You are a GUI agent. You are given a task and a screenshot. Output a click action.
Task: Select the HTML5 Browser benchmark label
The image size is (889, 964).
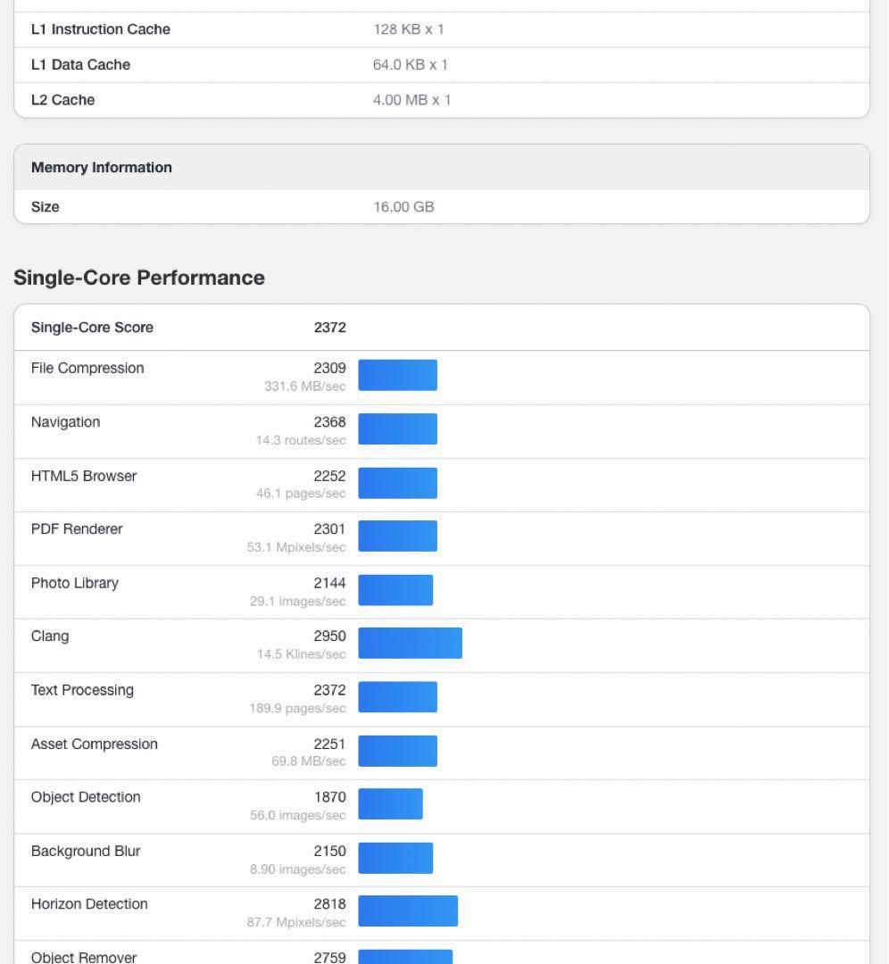84,476
